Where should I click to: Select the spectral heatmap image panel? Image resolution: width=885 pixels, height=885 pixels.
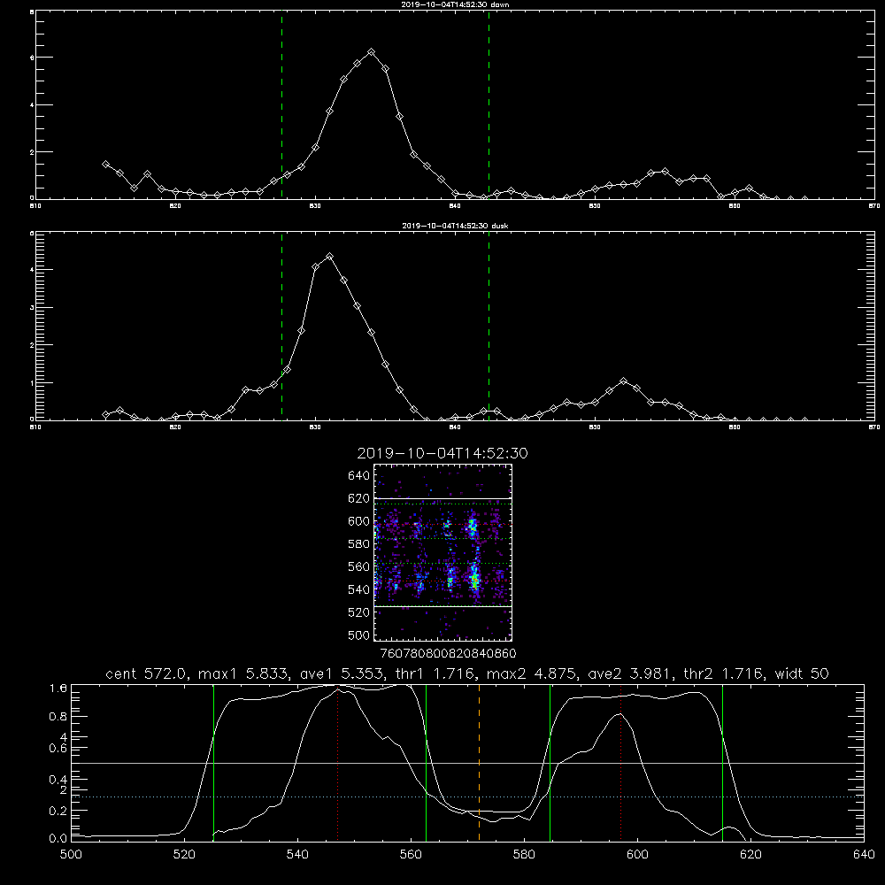(442, 552)
